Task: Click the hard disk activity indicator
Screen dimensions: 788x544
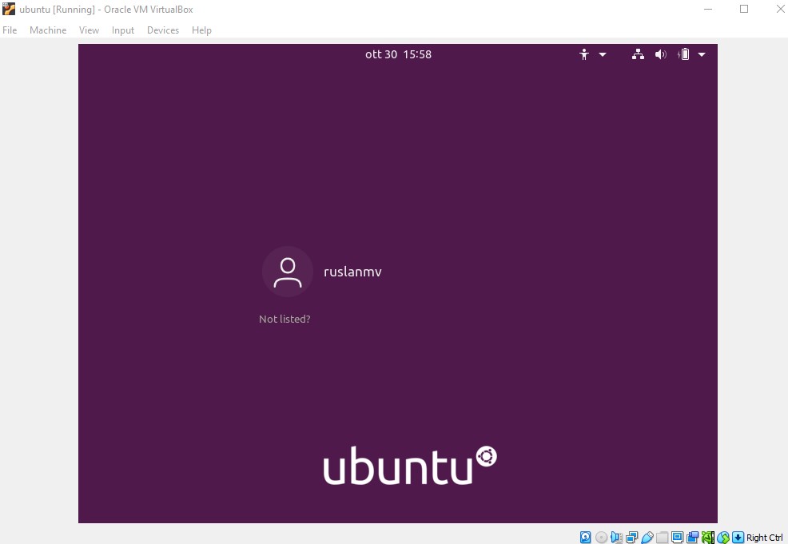Action: click(586, 538)
